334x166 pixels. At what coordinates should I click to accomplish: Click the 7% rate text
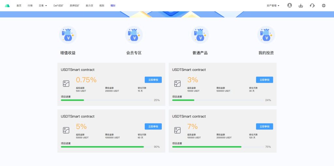point(192,126)
